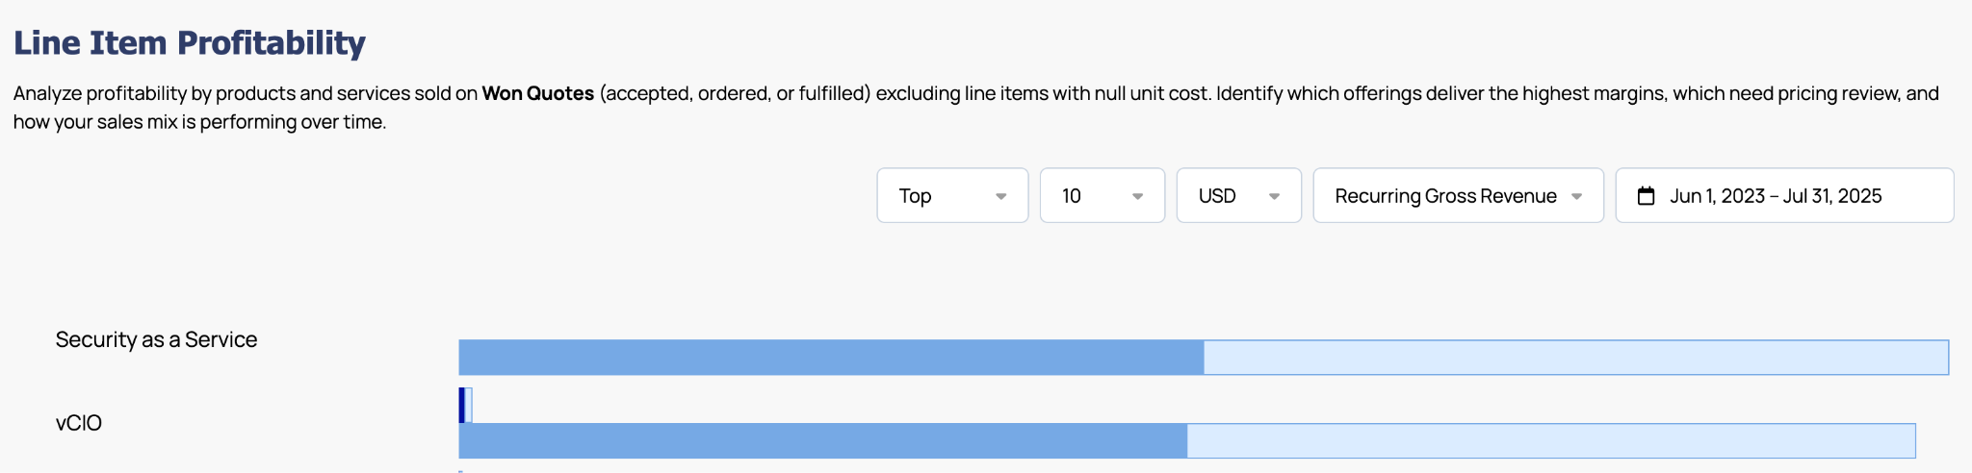Select the Security as a Service label

point(156,339)
